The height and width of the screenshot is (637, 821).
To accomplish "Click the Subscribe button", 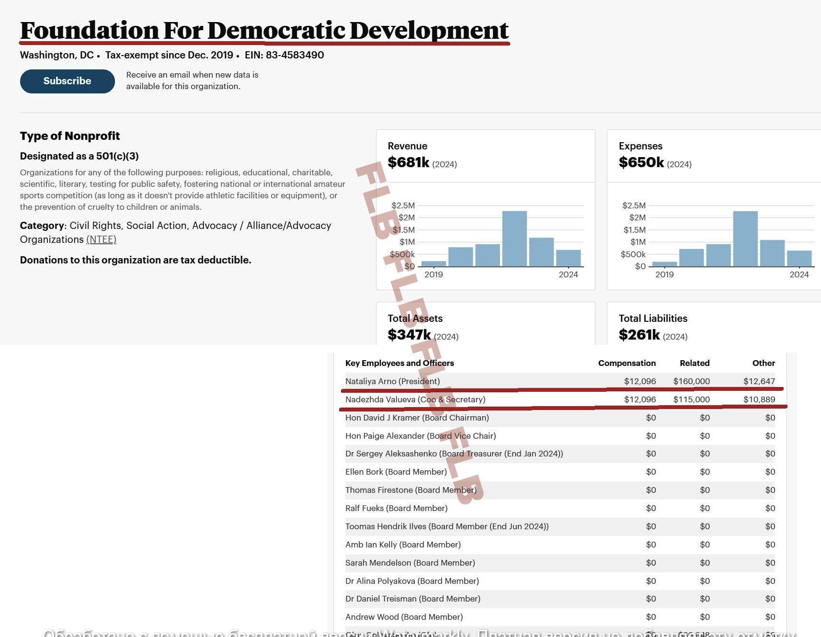I will (67, 81).
